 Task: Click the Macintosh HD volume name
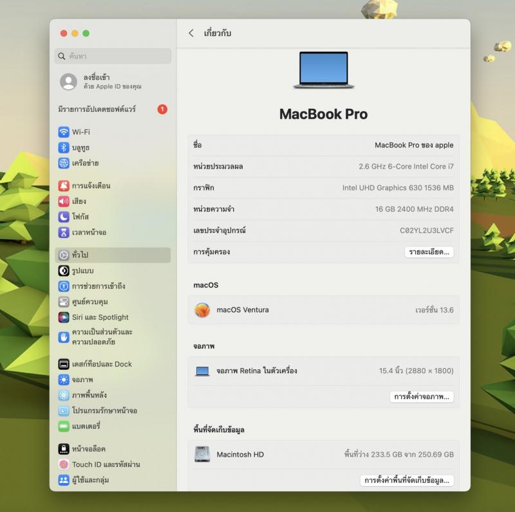click(x=240, y=455)
